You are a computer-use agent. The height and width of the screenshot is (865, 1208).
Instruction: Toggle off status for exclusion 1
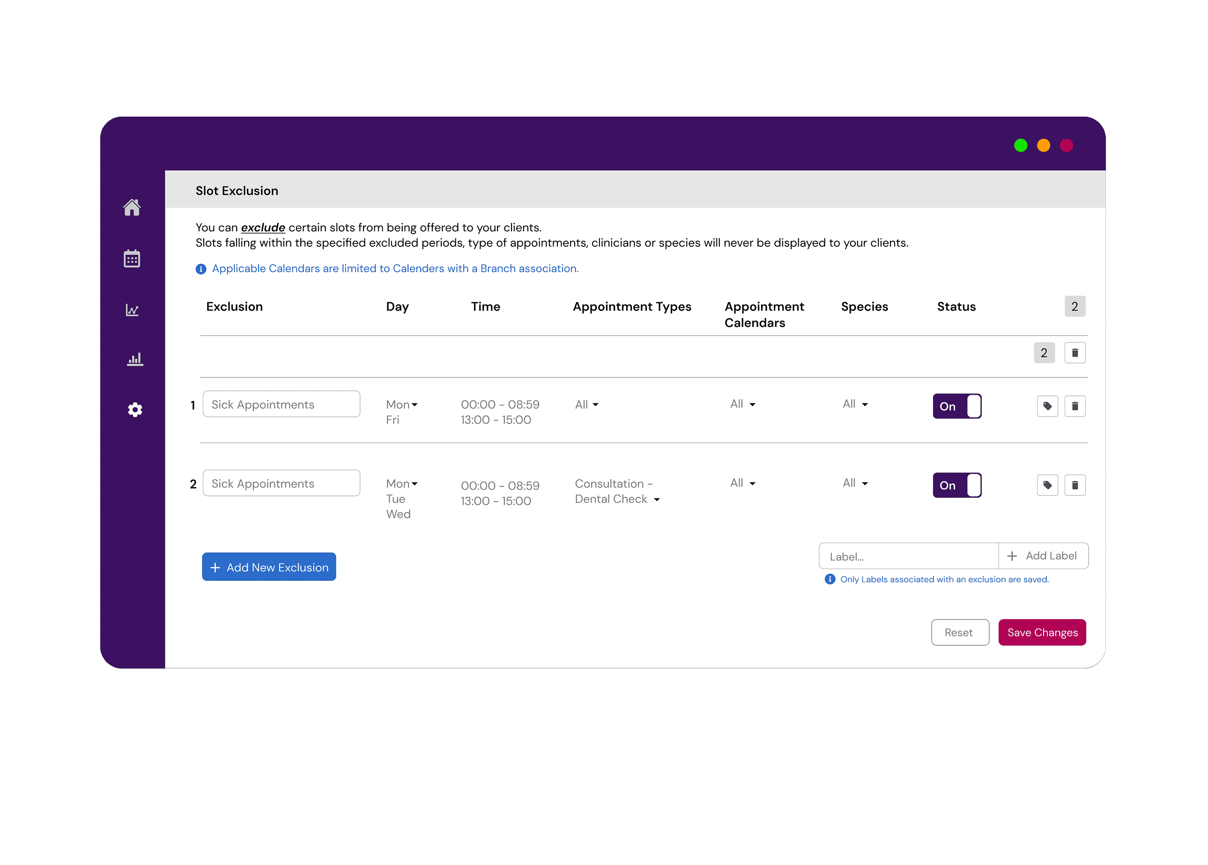[x=956, y=407]
